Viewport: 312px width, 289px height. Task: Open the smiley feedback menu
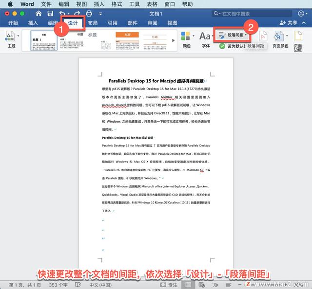point(302,14)
